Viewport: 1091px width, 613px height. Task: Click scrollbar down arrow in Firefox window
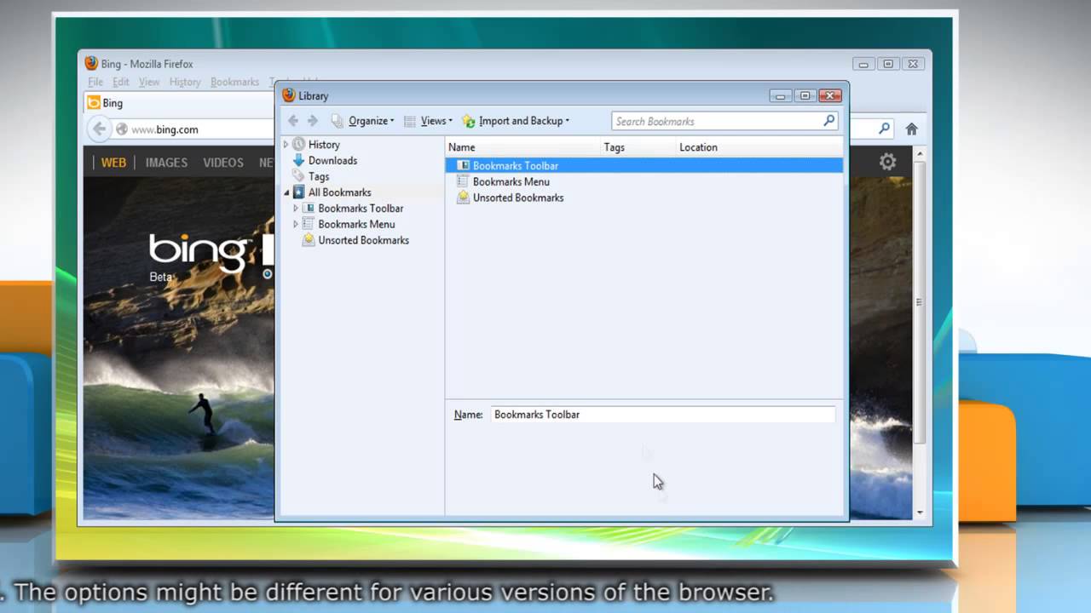click(920, 513)
